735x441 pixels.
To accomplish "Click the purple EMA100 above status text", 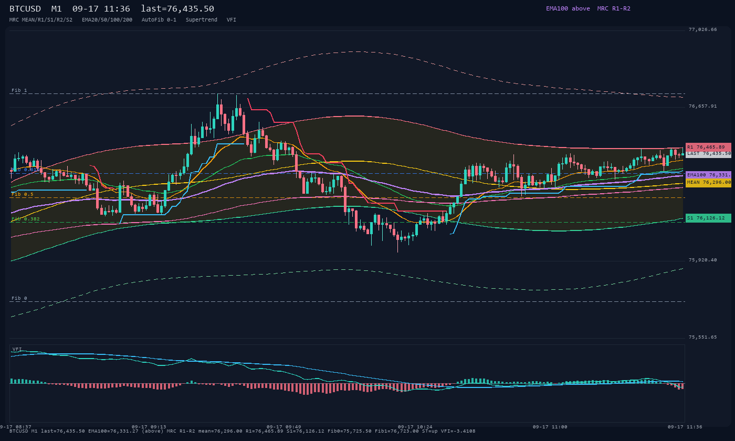I will coord(568,8).
